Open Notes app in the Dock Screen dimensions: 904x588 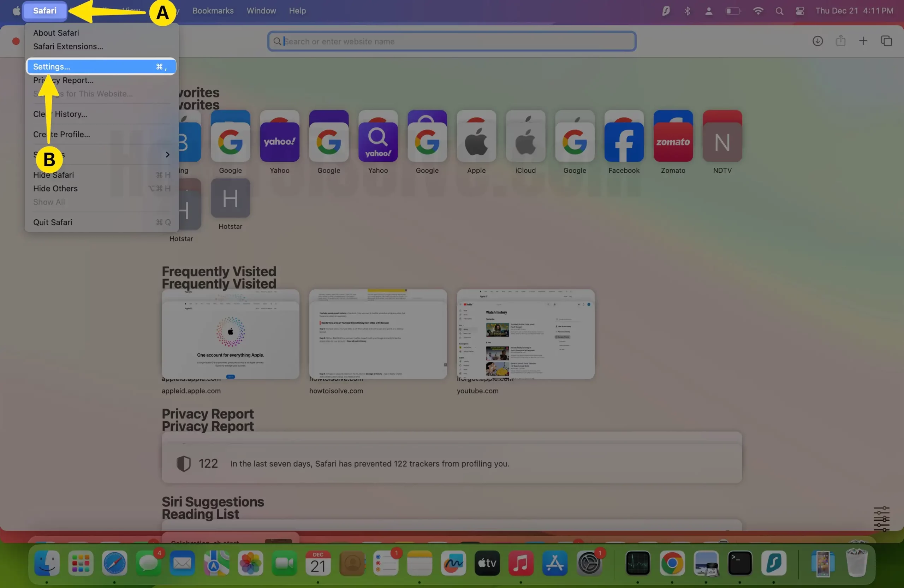pyautogui.click(x=419, y=563)
